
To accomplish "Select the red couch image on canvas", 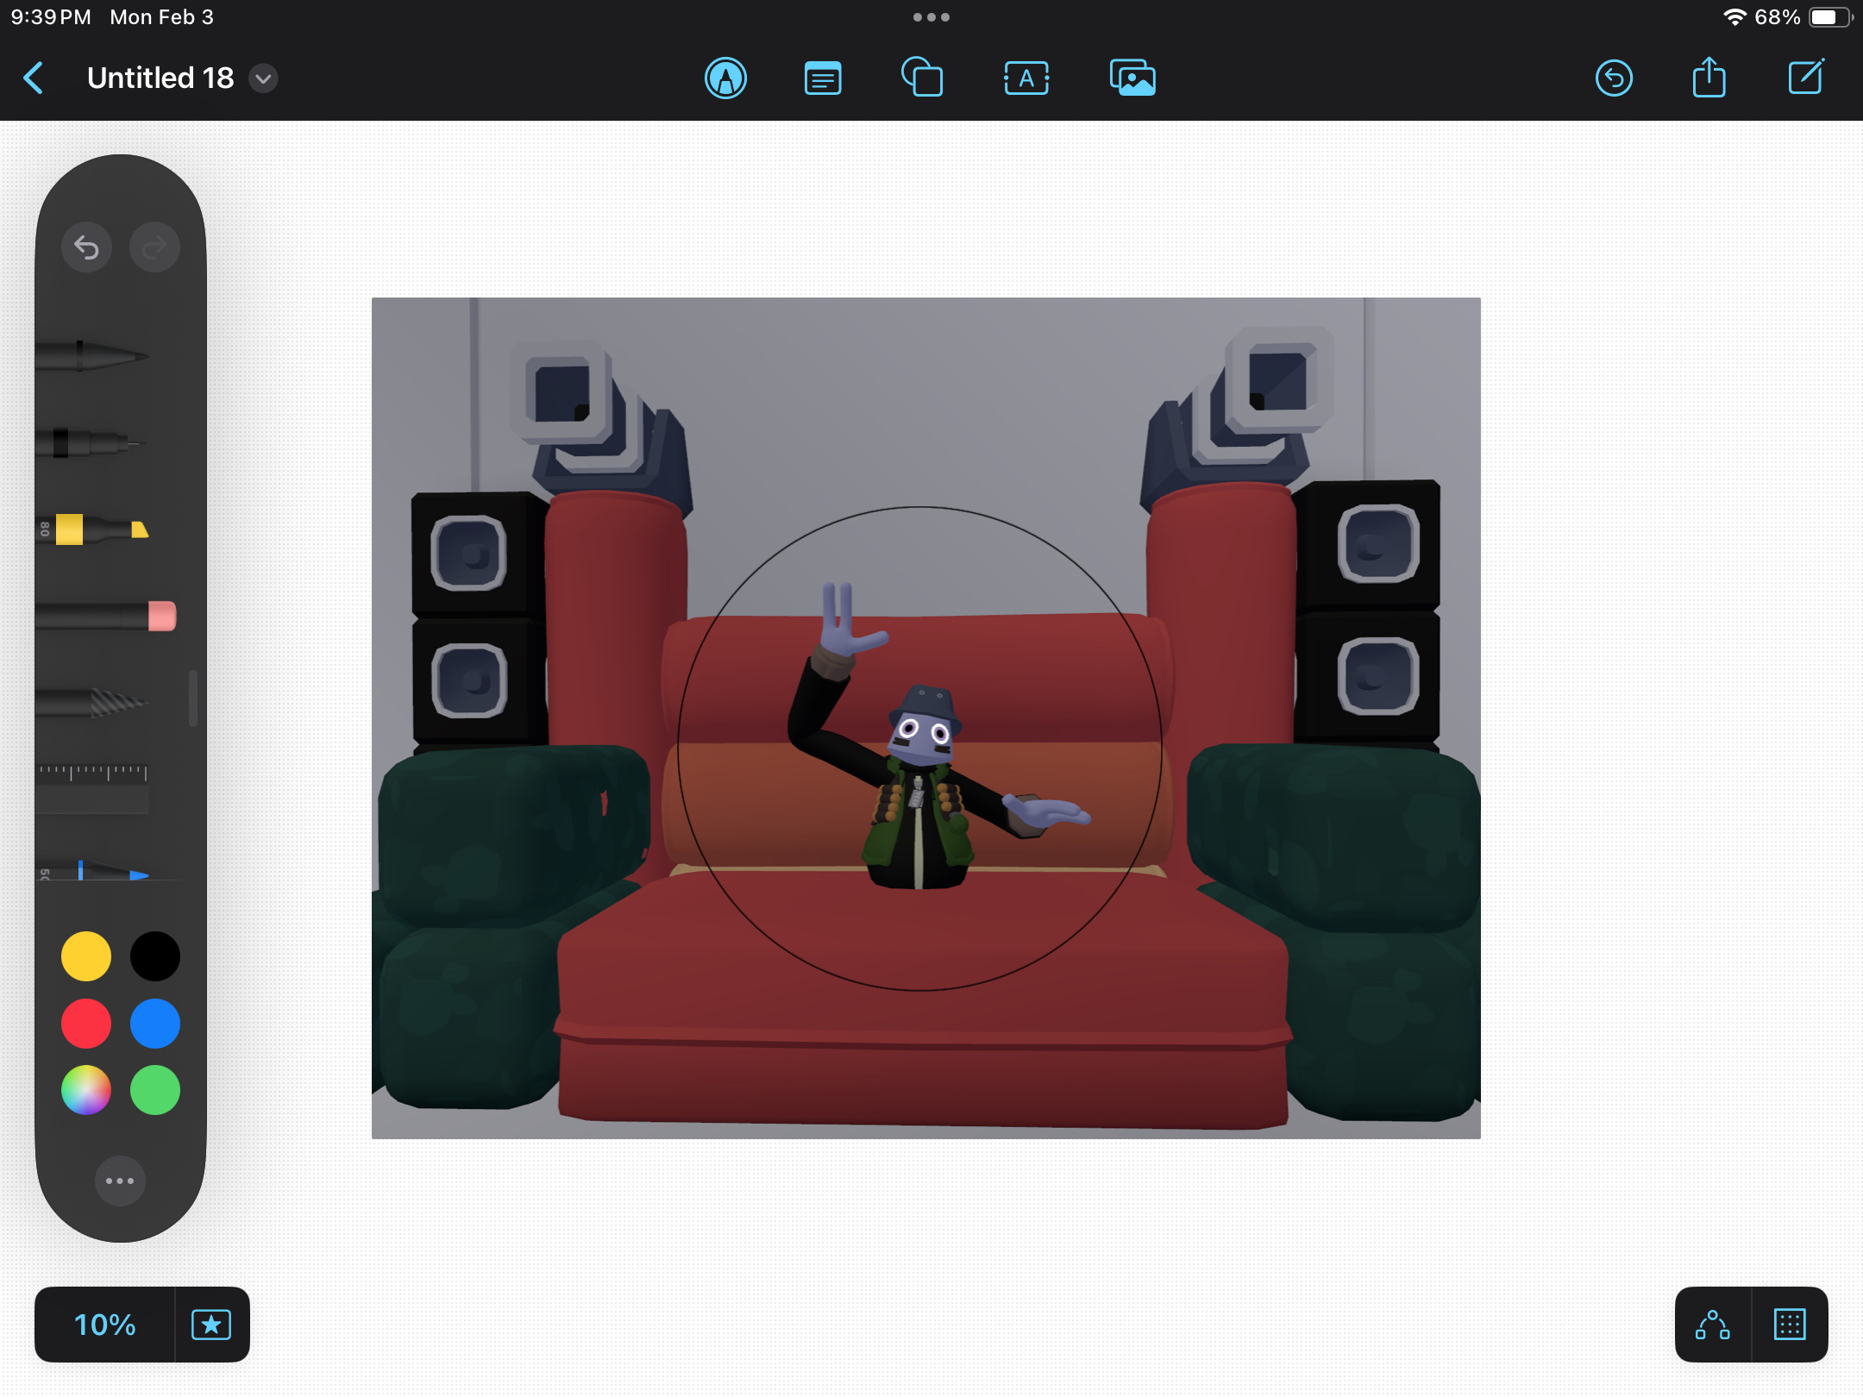I will coord(926,717).
